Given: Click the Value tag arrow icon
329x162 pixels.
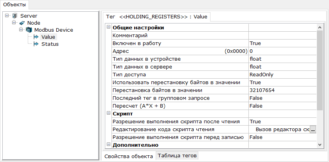Looking at the screenshot, I should tap(36, 37).
